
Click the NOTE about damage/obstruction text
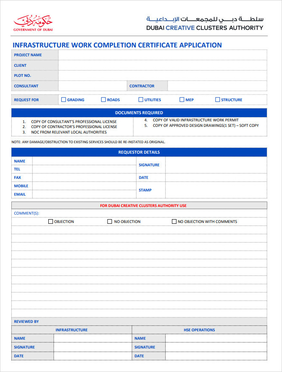(x=88, y=142)
